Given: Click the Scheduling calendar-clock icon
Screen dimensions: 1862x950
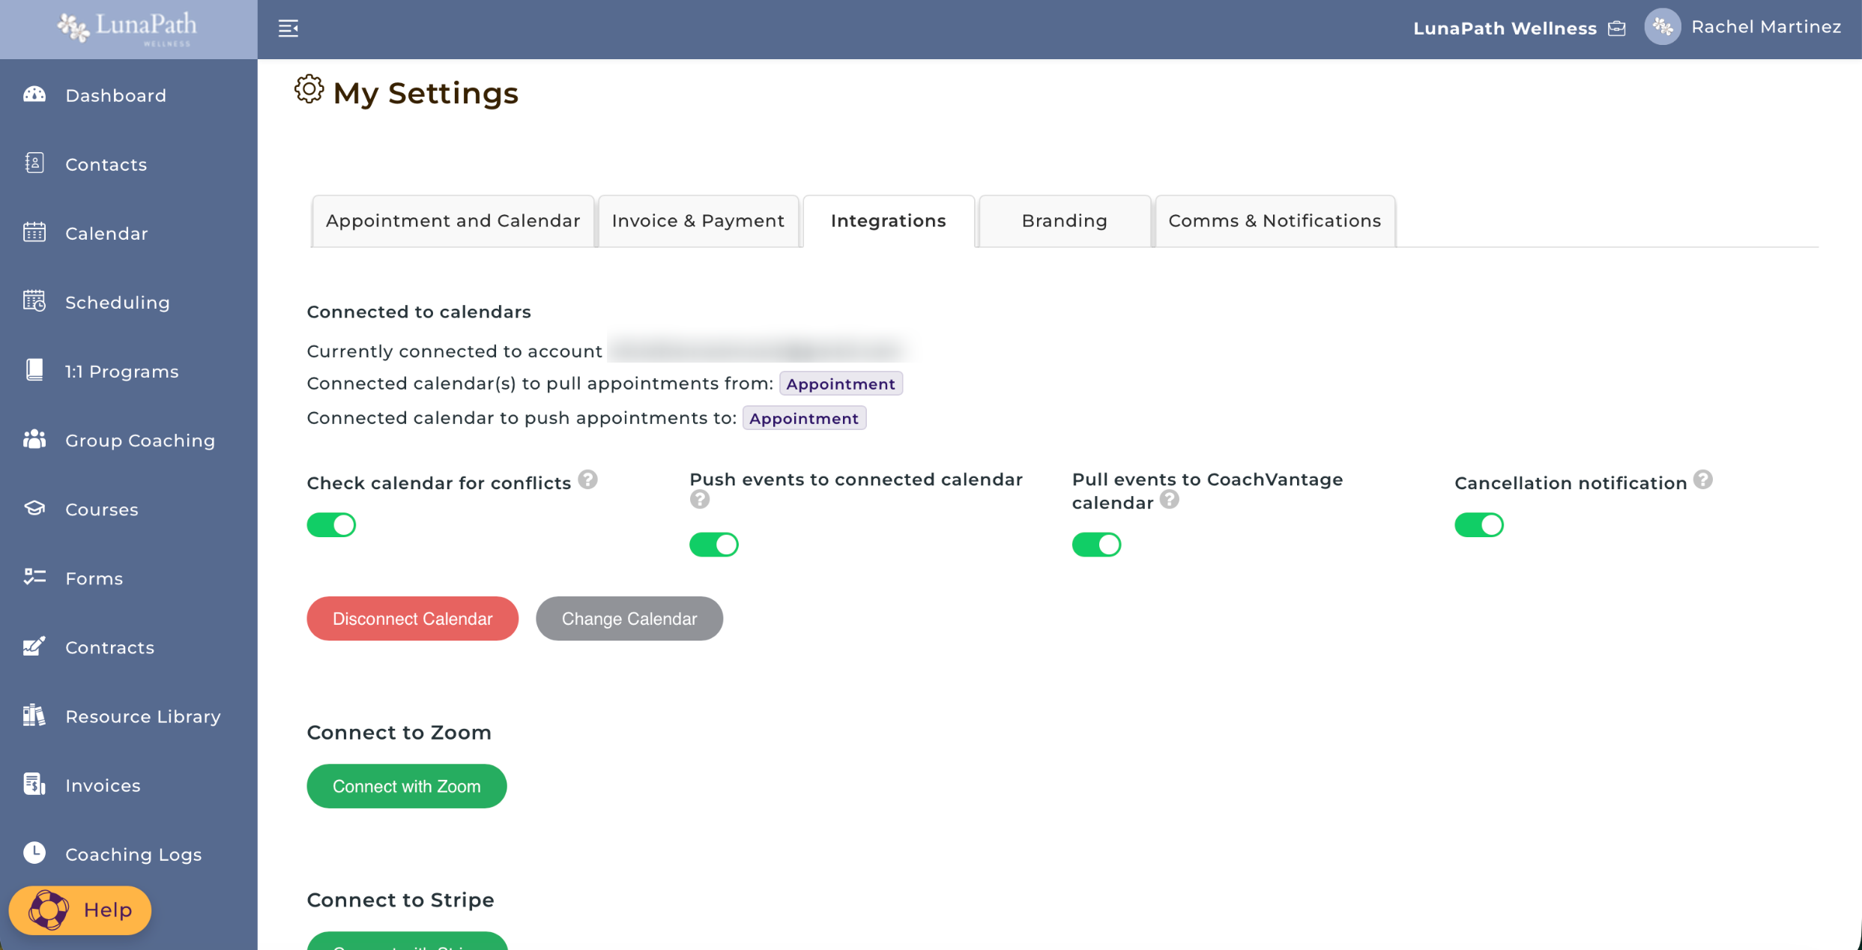Looking at the screenshot, I should coord(34,301).
